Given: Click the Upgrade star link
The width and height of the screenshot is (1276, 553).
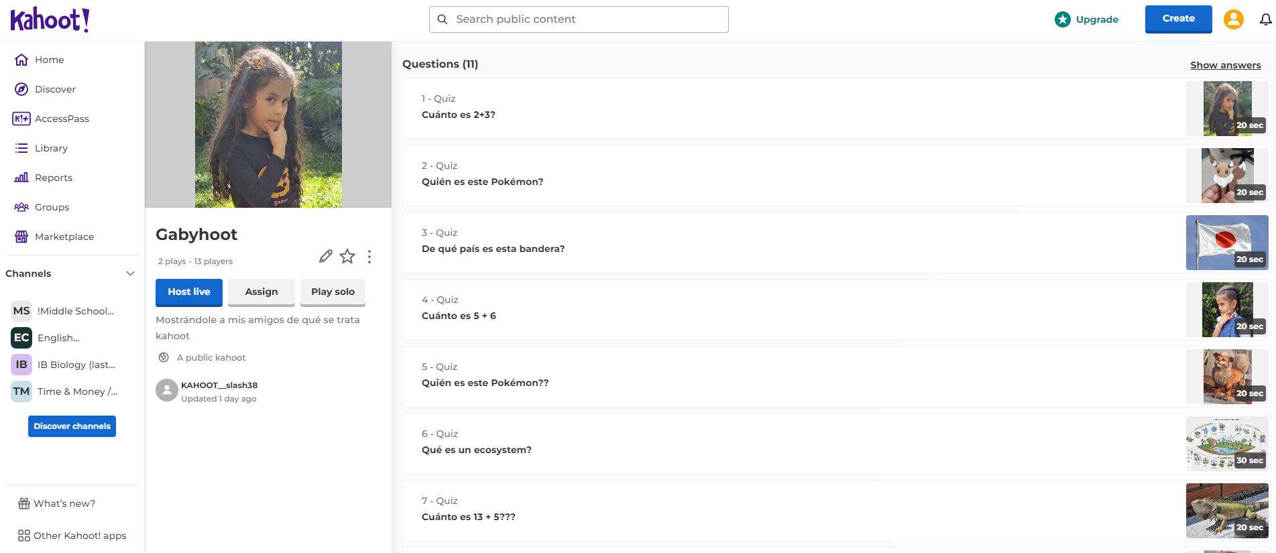Looking at the screenshot, I should click(1087, 19).
